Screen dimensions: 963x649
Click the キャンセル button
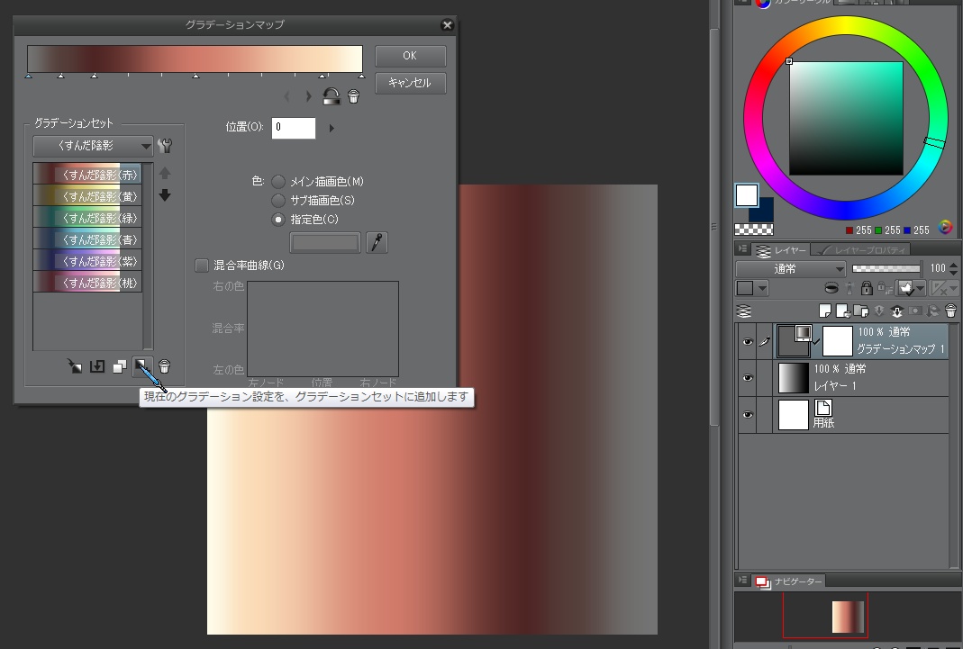pyautogui.click(x=410, y=83)
